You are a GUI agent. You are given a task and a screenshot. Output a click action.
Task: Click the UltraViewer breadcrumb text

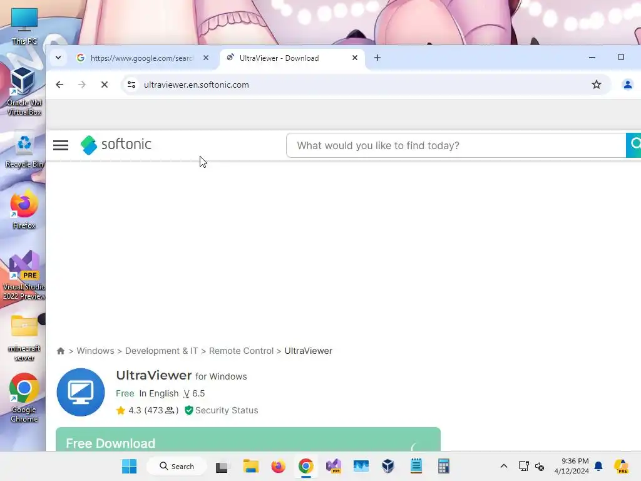click(308, 351)
